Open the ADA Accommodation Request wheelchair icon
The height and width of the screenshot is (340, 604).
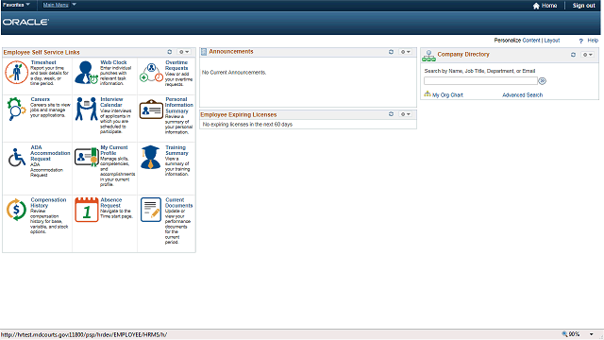point(17,158)
